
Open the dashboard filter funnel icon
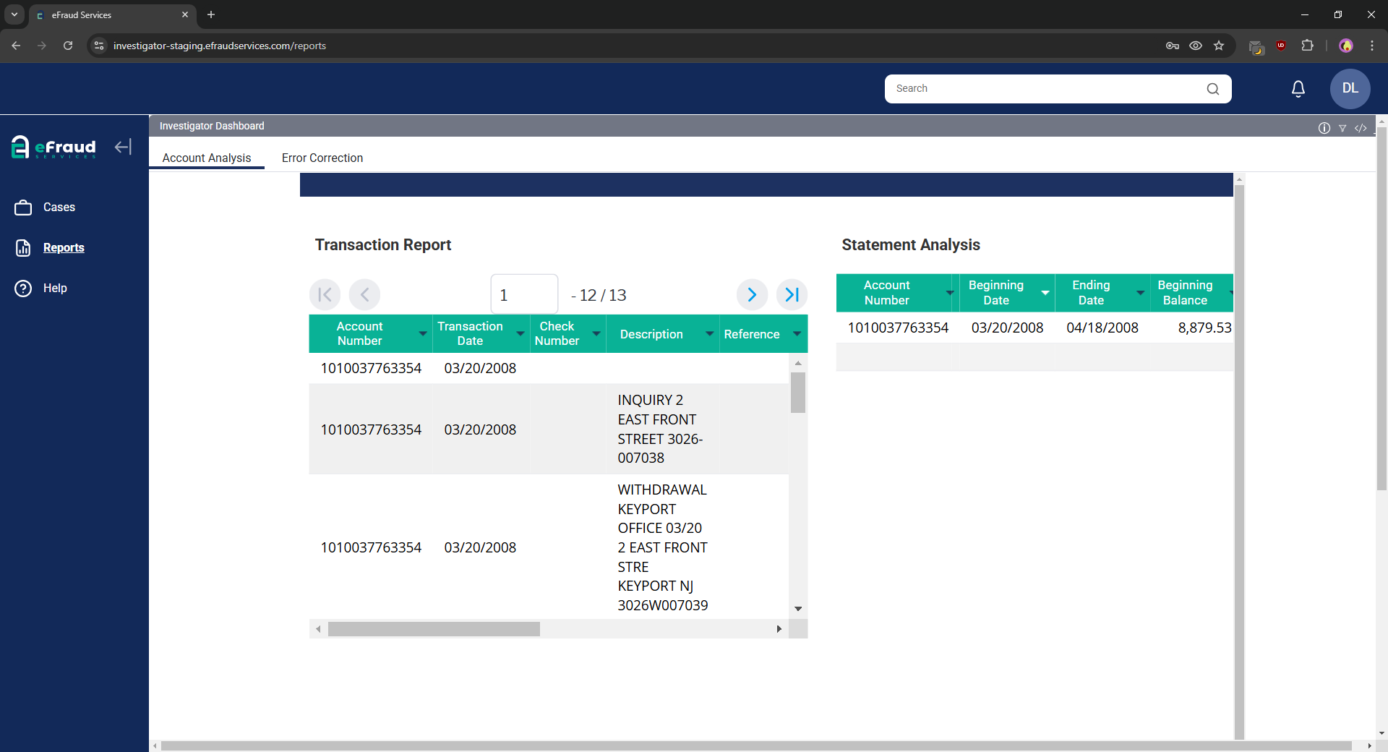[x=1342, y=128]
